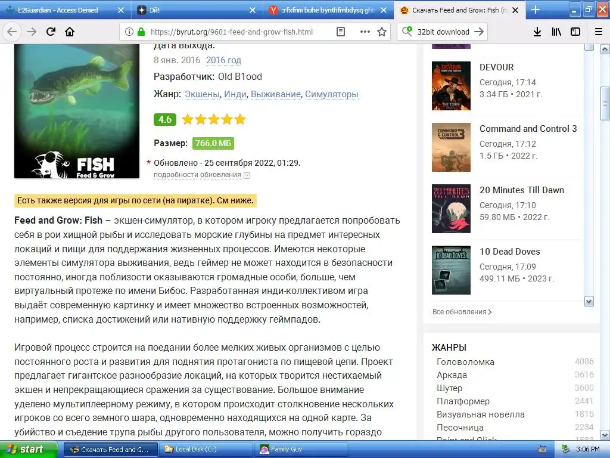
Task: Open the library bookmarks icon
Action: pos(556,32)
